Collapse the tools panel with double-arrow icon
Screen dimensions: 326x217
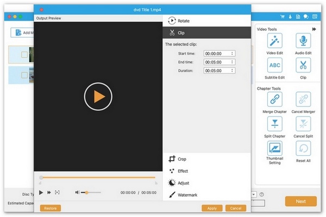tap(314, 29)
